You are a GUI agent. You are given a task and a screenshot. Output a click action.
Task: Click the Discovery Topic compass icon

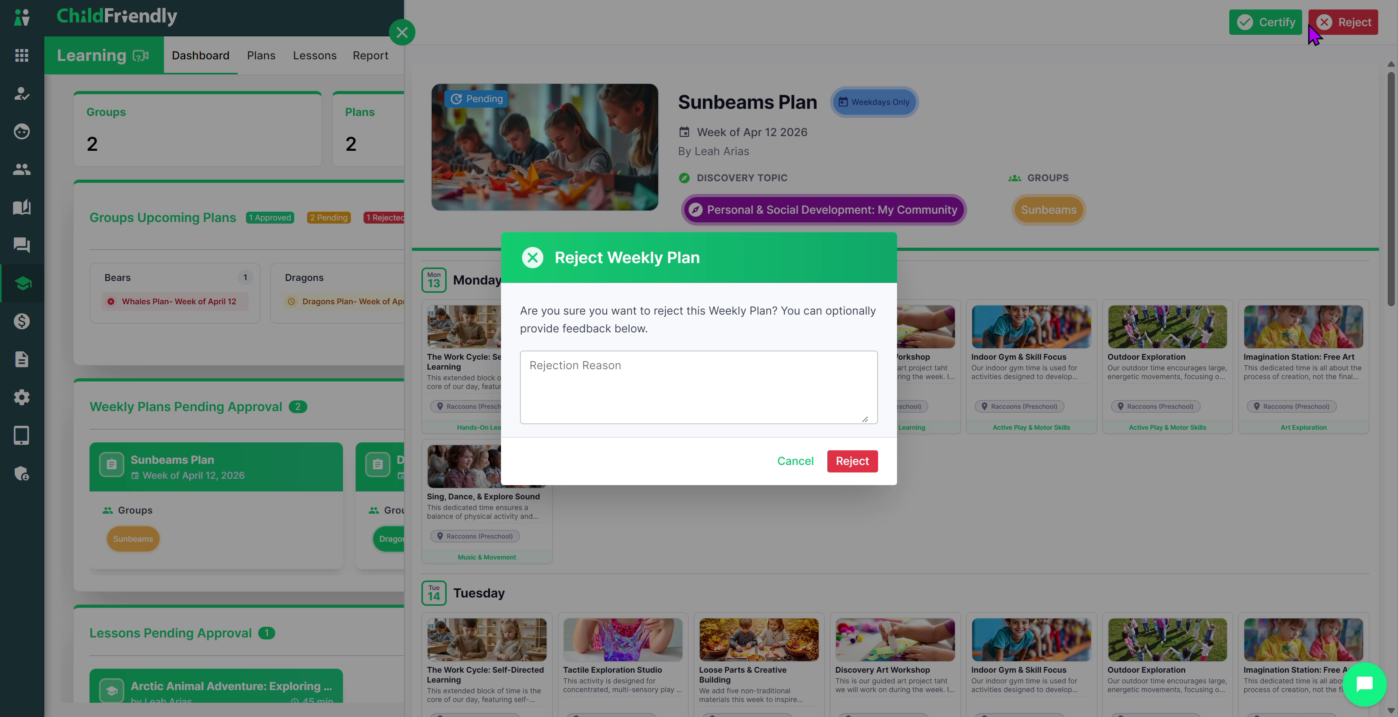684,178
